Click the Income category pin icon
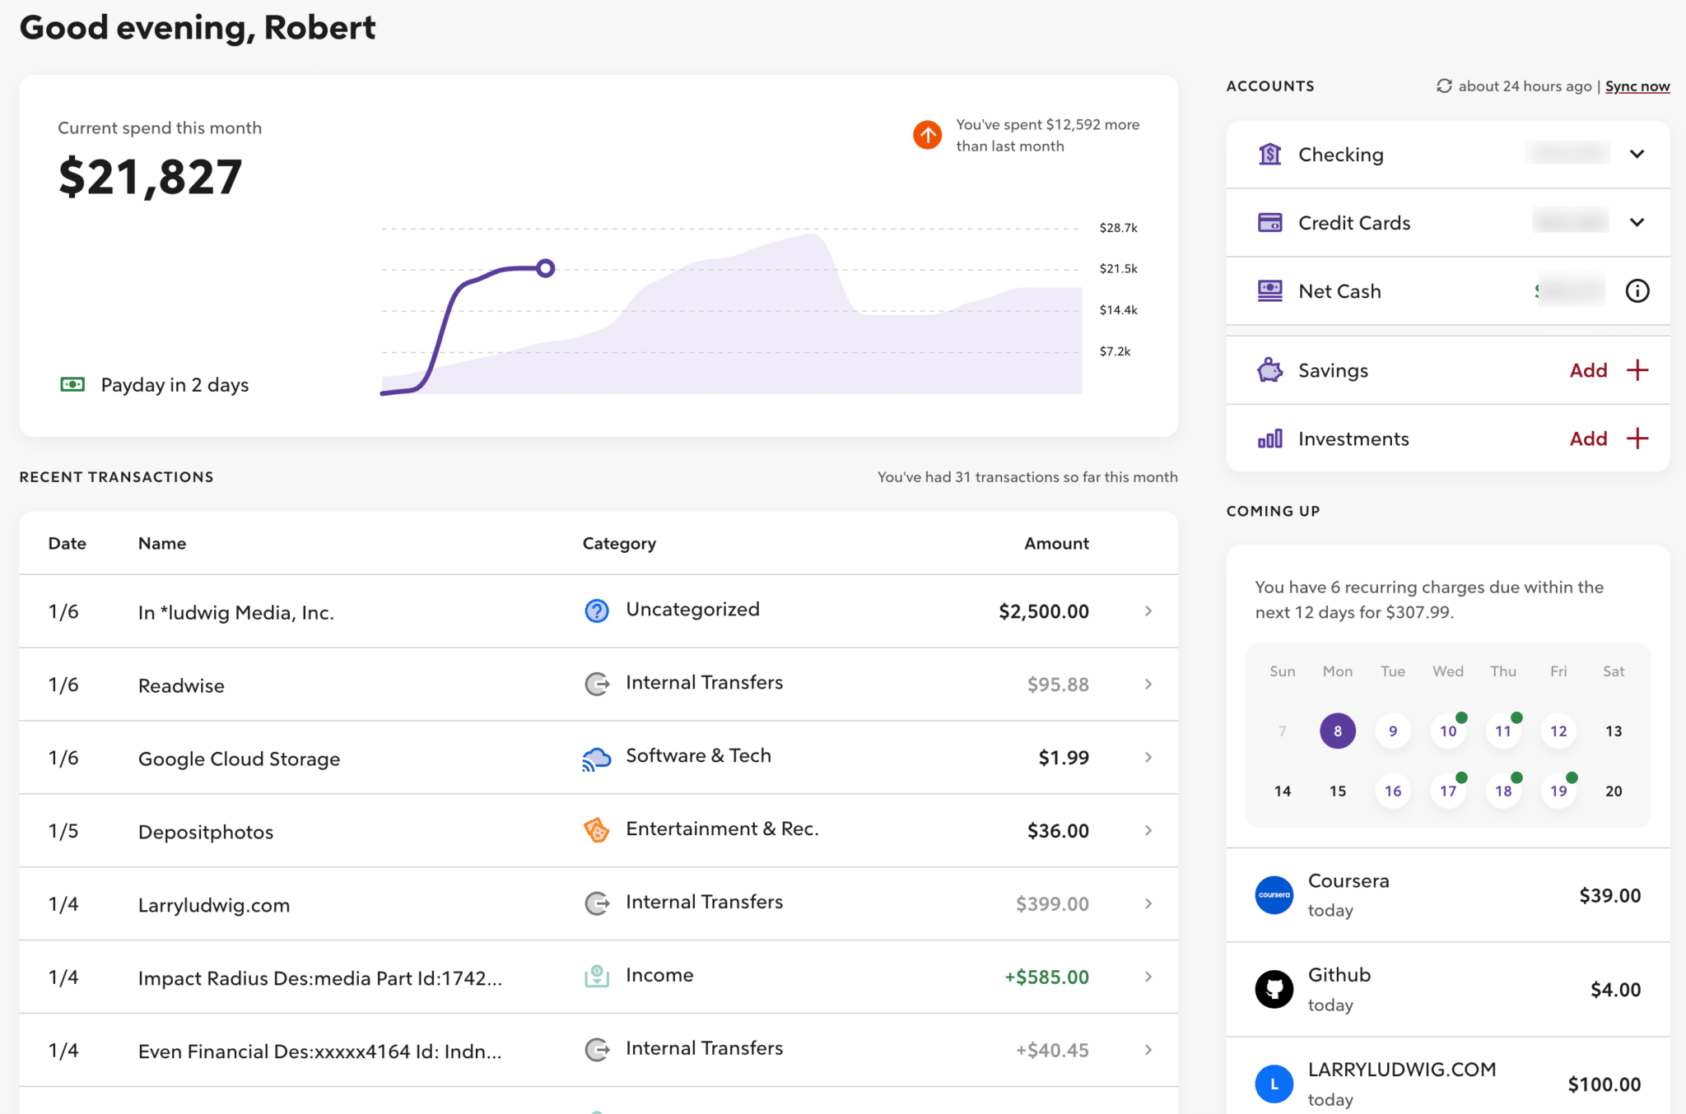1686x1114 pixels. [x=595, y=976]
